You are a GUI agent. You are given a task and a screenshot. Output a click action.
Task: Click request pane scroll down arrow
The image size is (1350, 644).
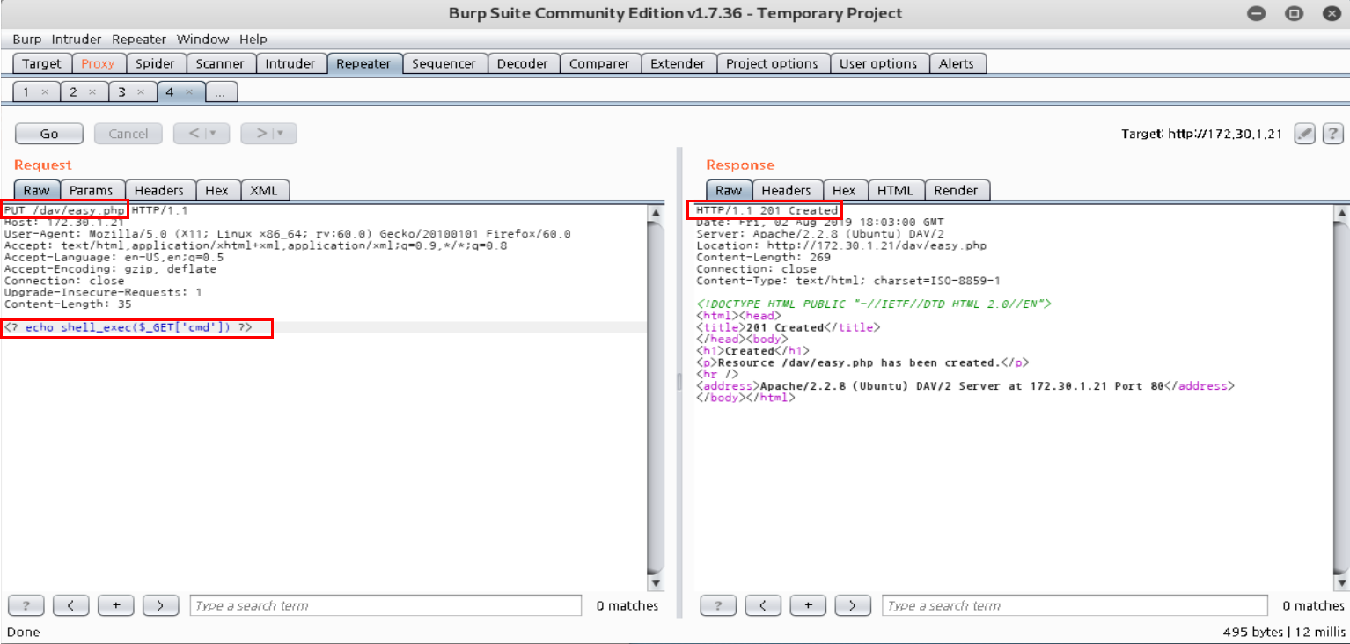[656, 584]
